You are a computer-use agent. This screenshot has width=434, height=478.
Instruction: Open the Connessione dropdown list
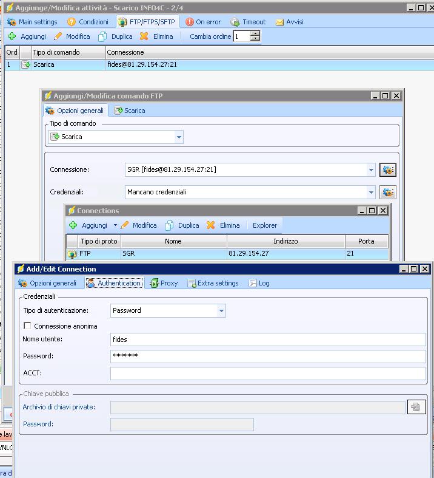[x=371, y=170]
